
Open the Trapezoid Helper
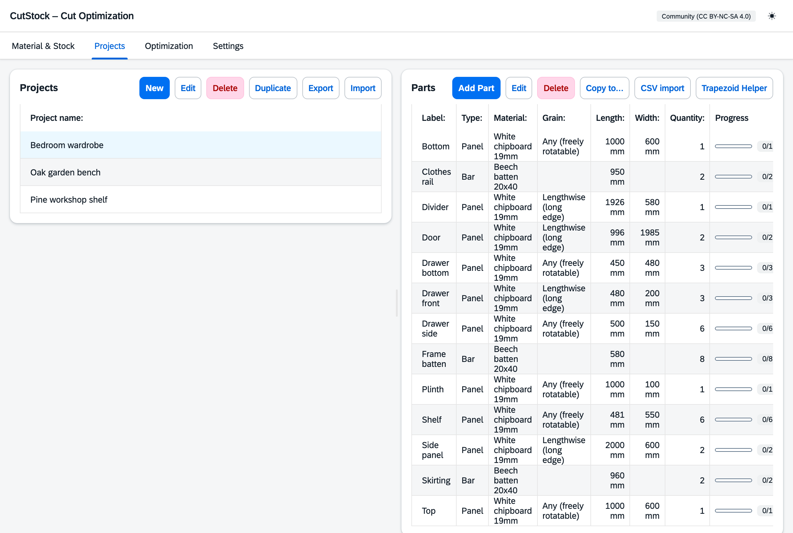(734, 88)
